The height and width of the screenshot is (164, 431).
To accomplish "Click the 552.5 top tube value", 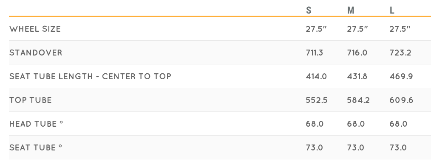I will pos(317,100).
